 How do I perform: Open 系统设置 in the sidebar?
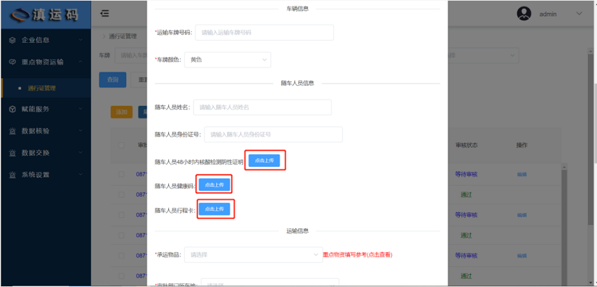pos(36,175)
